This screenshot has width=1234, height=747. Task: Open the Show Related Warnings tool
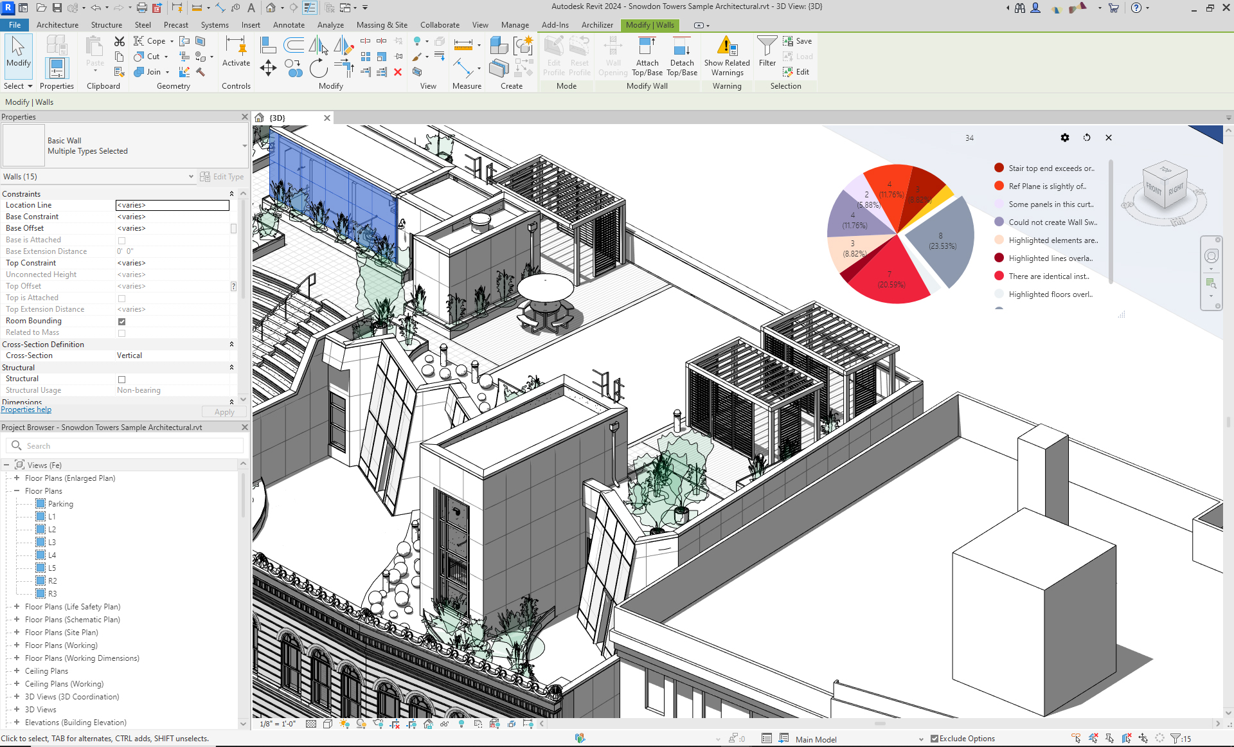[726, 55]
